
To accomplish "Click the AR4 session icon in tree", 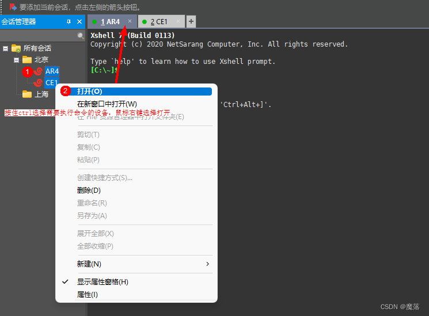I will [38, 71].
